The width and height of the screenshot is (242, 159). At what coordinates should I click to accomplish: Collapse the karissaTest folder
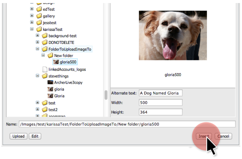(32, 29)
